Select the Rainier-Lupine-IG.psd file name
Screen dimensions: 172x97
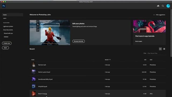pyautogui.click(x=44, y=72)
